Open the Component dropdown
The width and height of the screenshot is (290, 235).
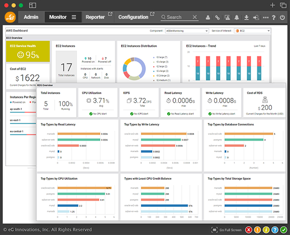(x=187, y=31)
